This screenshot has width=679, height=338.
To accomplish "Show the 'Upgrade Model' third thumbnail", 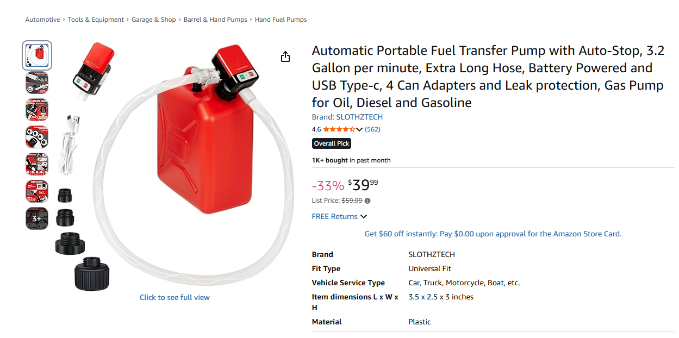I will (37, 110).
